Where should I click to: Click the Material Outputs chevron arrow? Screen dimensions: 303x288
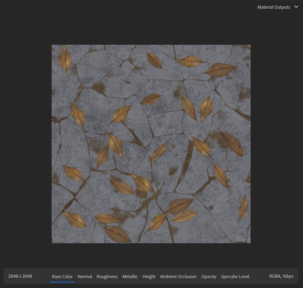296,7
